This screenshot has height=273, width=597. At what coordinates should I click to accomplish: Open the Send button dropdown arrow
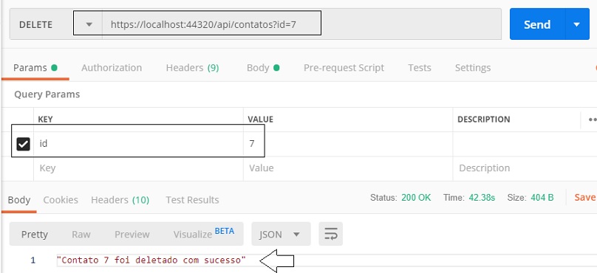click(x=577, y=24)
